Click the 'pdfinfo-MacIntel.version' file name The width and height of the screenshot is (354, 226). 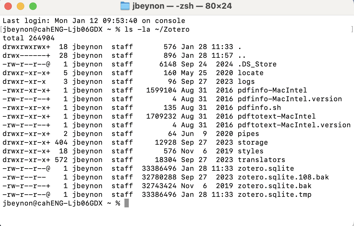coord(290,99)
